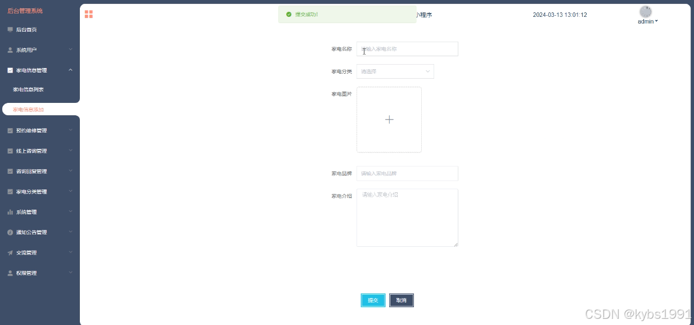The width and height of the screenshot is (694, 325).
Task: Click the 咨询回复管理 sidebar icon
Action: click(x=10, y=171)
